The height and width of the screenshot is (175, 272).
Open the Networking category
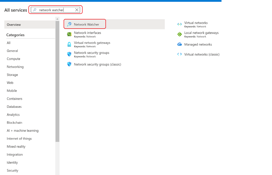15,67
